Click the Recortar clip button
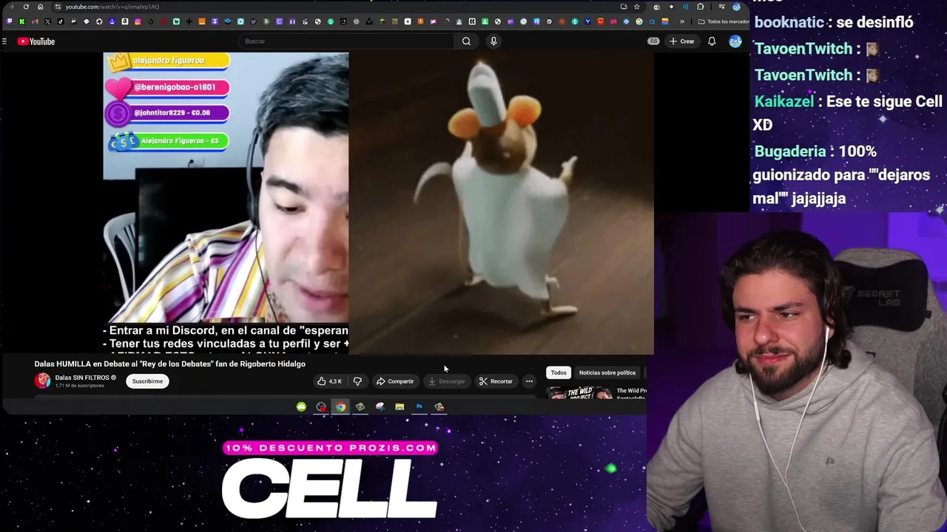 pyautogui.click(x=496, y=381)
